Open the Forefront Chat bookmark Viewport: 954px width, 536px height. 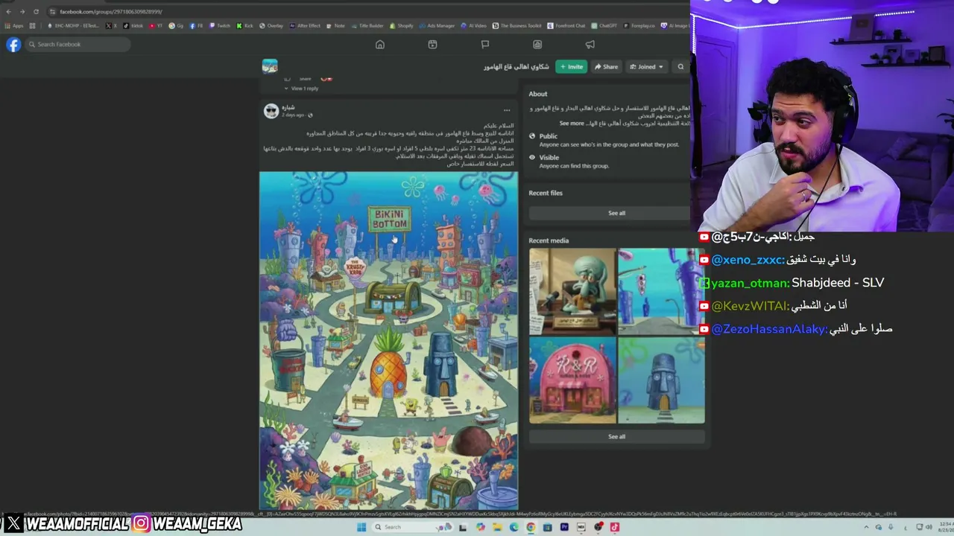click(x=567, y=26)
